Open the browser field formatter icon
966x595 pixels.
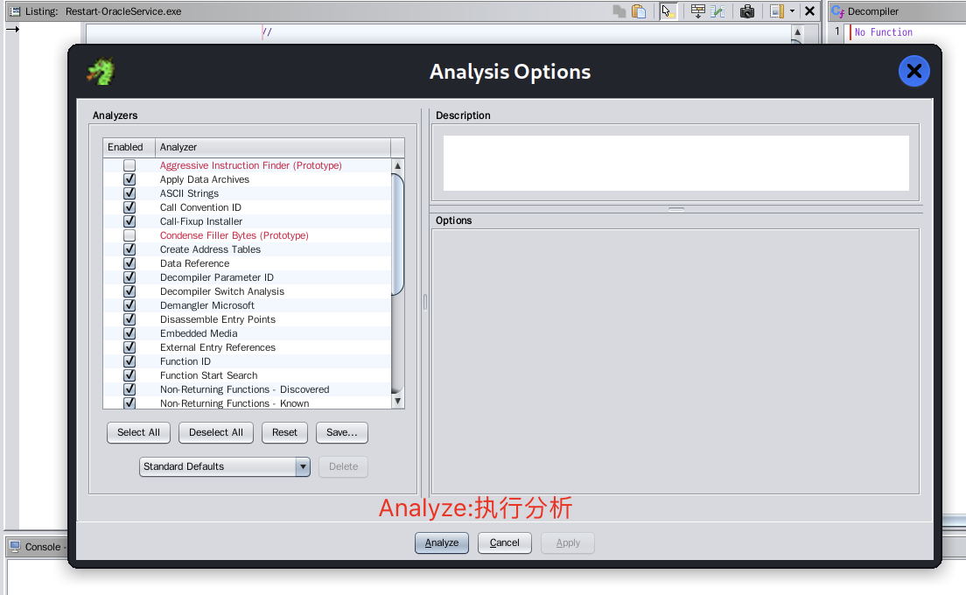click(x=697, y=11)
